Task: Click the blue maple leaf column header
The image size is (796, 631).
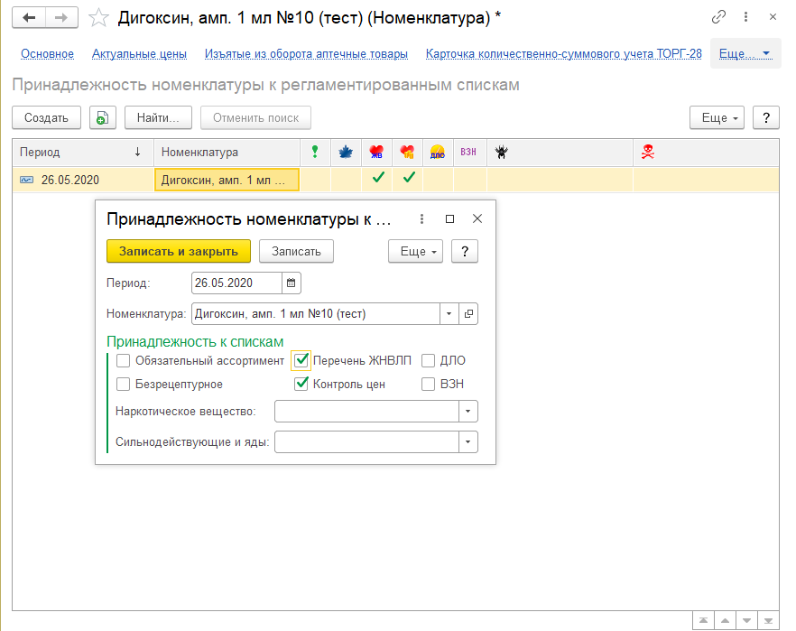Action: 346,152
